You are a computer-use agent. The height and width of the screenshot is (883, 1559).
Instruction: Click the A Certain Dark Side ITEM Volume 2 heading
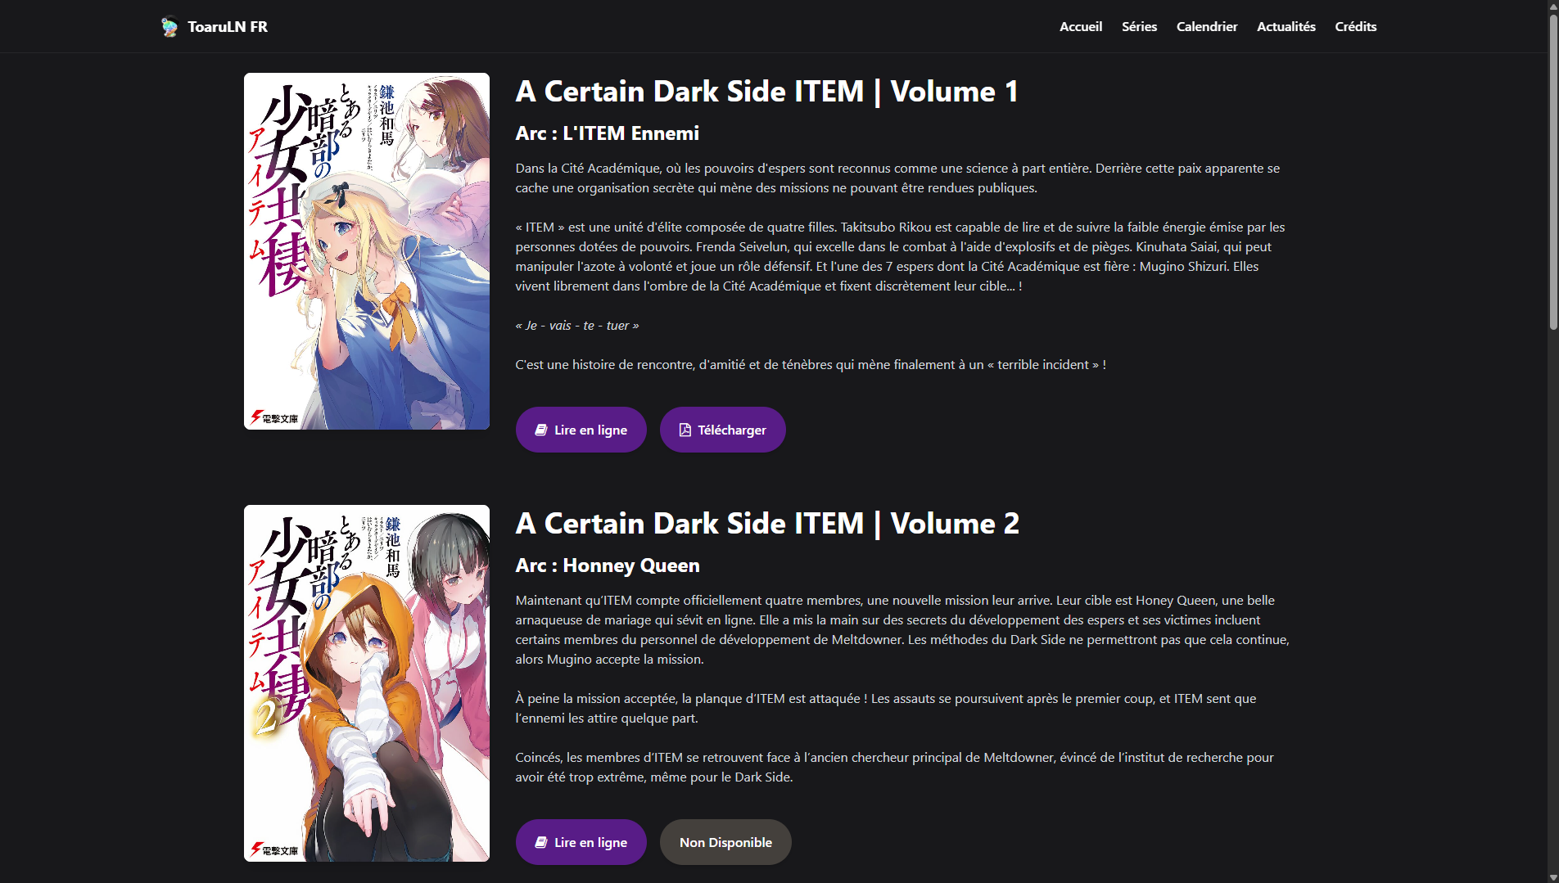click(767, 524)
